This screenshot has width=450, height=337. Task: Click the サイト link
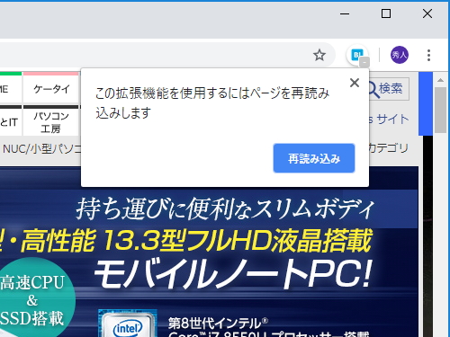click(x=392, y=120)
